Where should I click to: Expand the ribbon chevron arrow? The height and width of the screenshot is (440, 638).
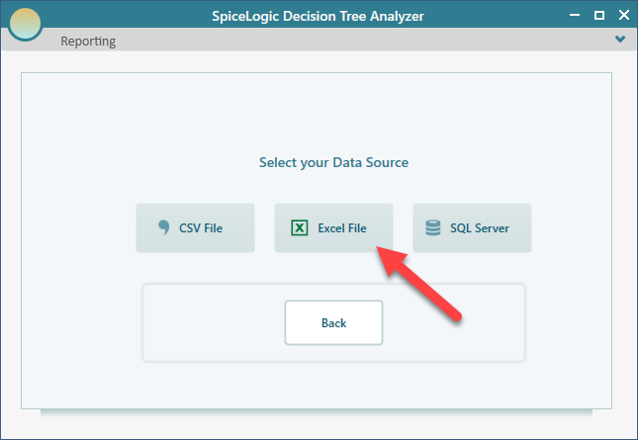click(x=620, y=39)
